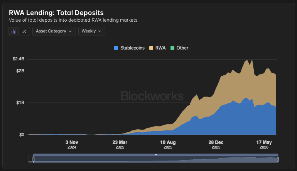Click the tan RWA legend swatch

151,48
